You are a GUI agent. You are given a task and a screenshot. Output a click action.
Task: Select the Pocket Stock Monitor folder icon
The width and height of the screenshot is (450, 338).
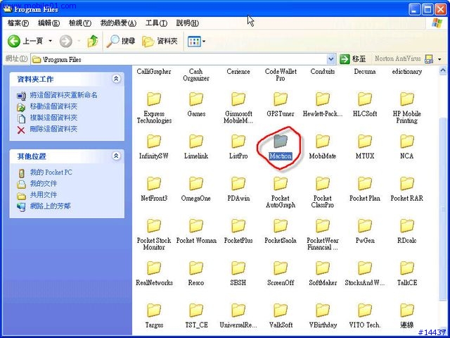(x=154, y=225)
